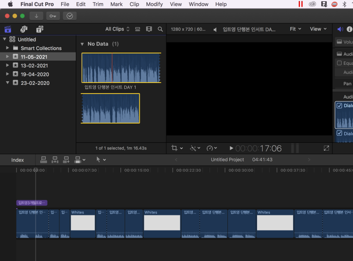Viewport: 353px width, 261px height.
Task: Click the Untitled Project title
Action: pyautogui.click(x=227, y=160)
